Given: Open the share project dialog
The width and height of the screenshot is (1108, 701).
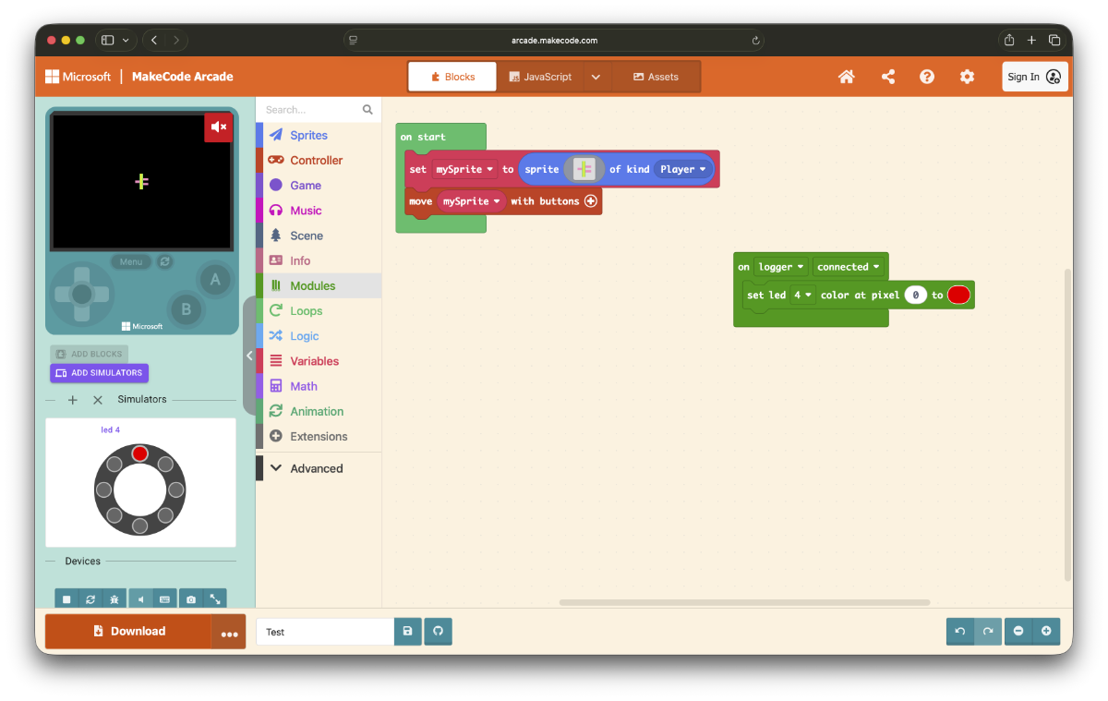Looking at the screenshot, I should click(888, 77).
